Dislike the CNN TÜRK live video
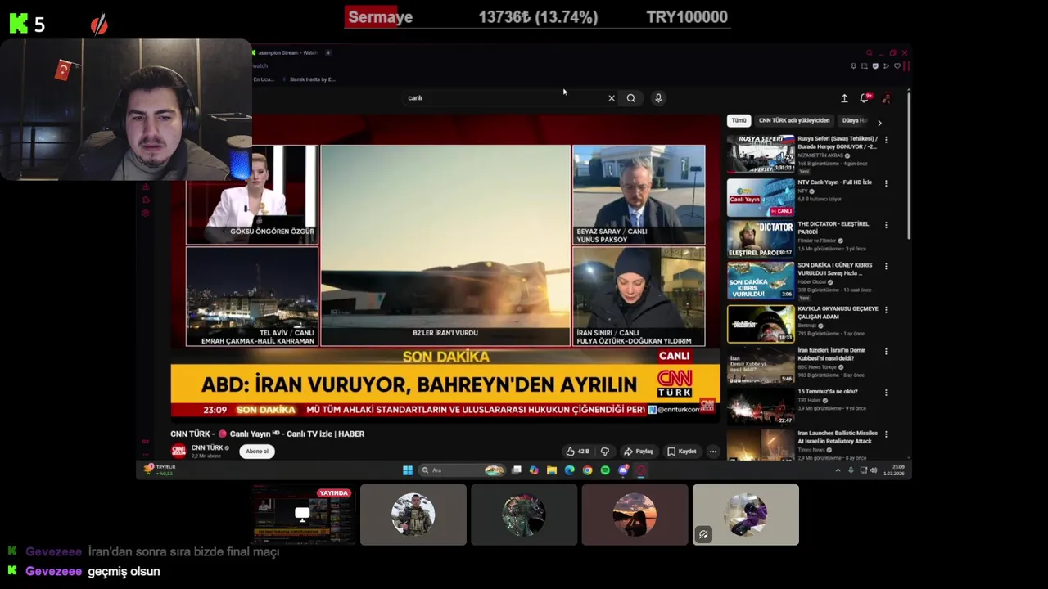 pos(605,452)
